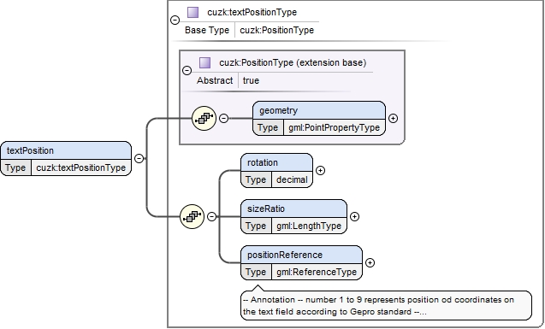Select the positionReference element box
The height and width of the screenshot is (329, 545).
pyautogui.click(x=302, y=262)
